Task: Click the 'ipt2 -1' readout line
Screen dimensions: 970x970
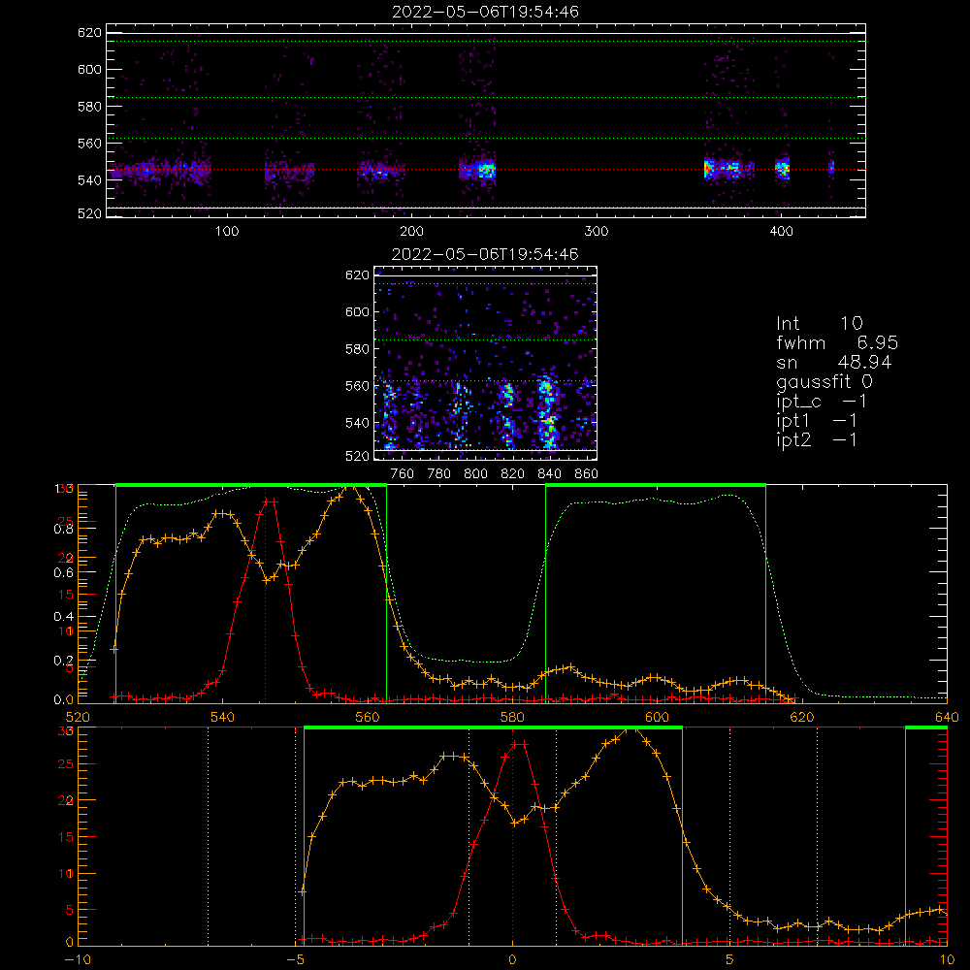Action: coord(817,439)
